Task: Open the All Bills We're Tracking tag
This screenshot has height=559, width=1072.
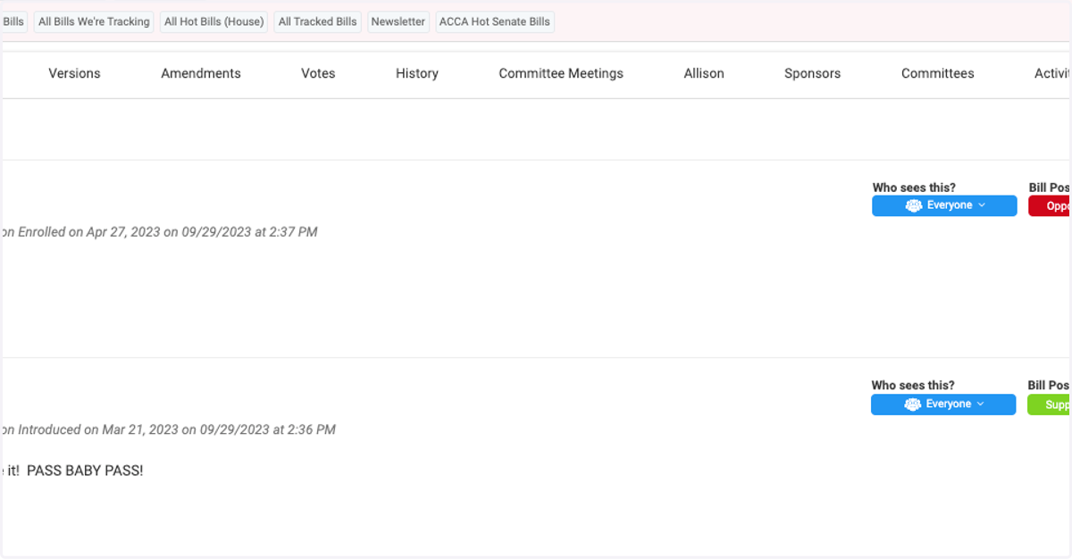Action: click(x=94, y=21)
